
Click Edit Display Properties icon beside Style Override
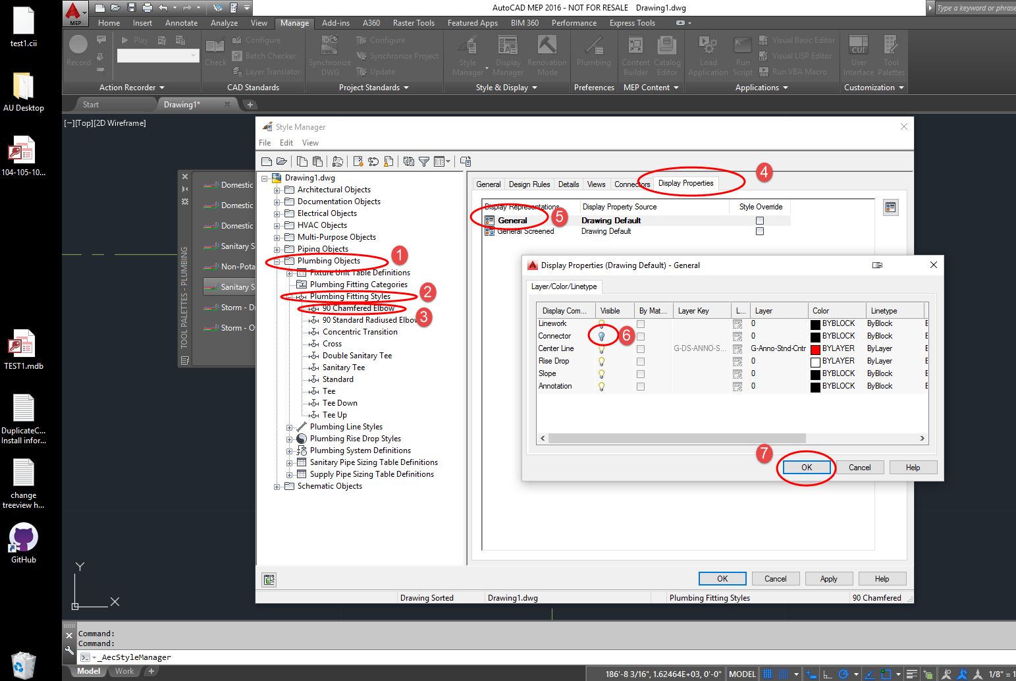click(x=890, y=207)
